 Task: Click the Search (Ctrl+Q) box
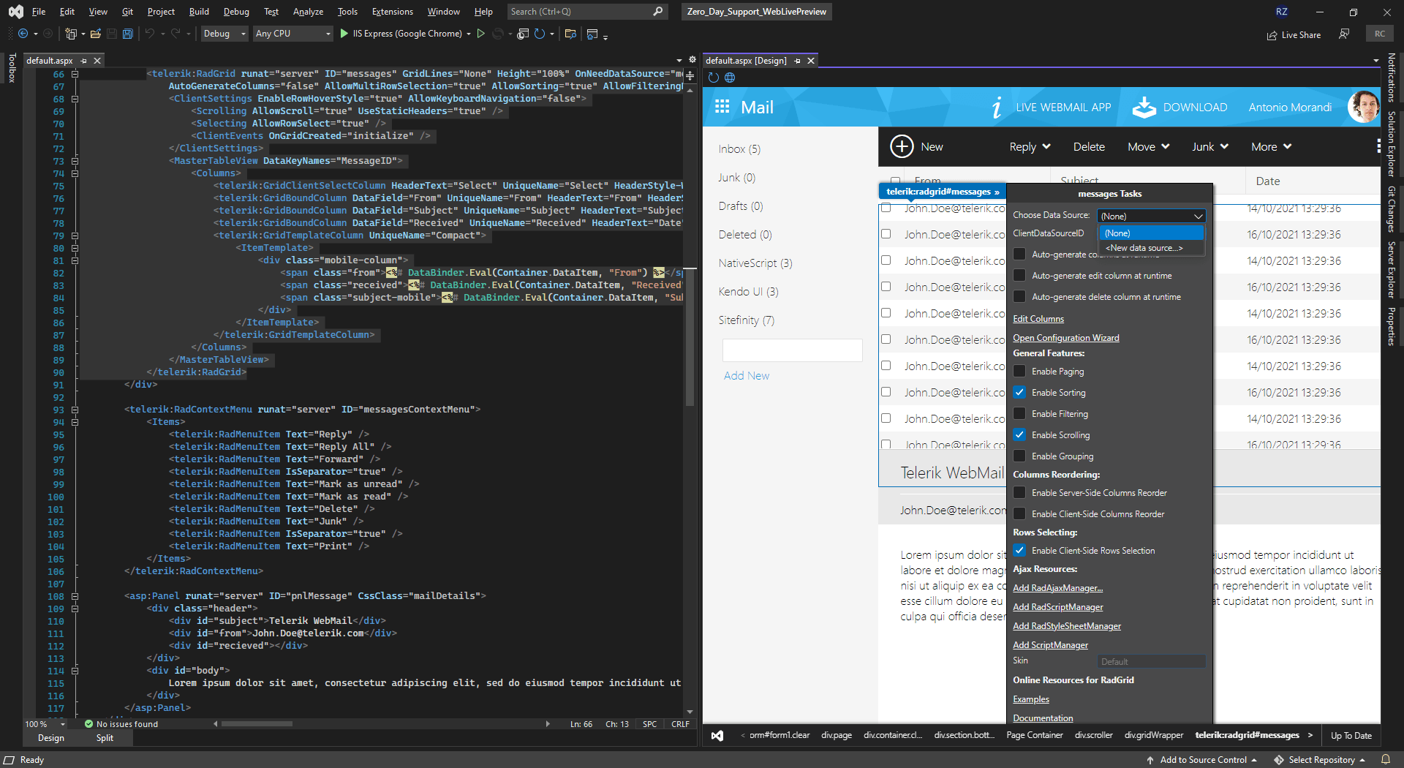pos(586,12)
